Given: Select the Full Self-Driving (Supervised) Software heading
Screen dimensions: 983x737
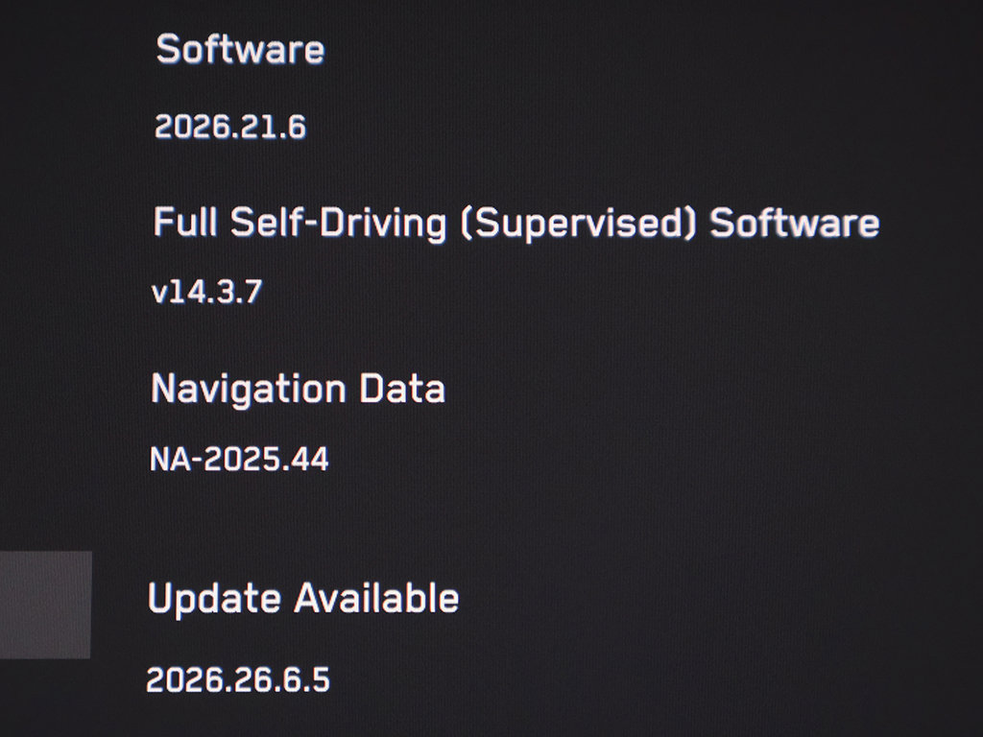Looking at the screenshot, I should coord(515,224).
